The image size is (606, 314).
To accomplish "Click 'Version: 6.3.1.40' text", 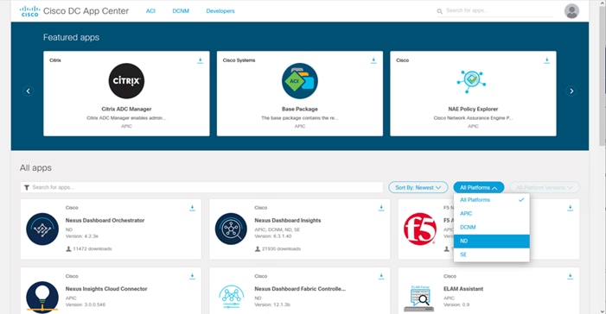I will (x=273, y=236).
